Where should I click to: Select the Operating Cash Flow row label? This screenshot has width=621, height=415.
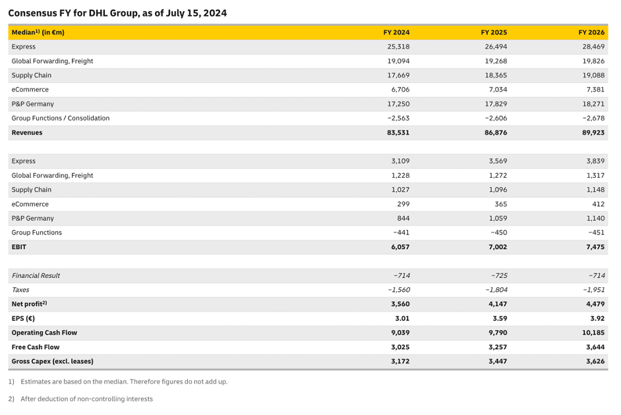45,333
